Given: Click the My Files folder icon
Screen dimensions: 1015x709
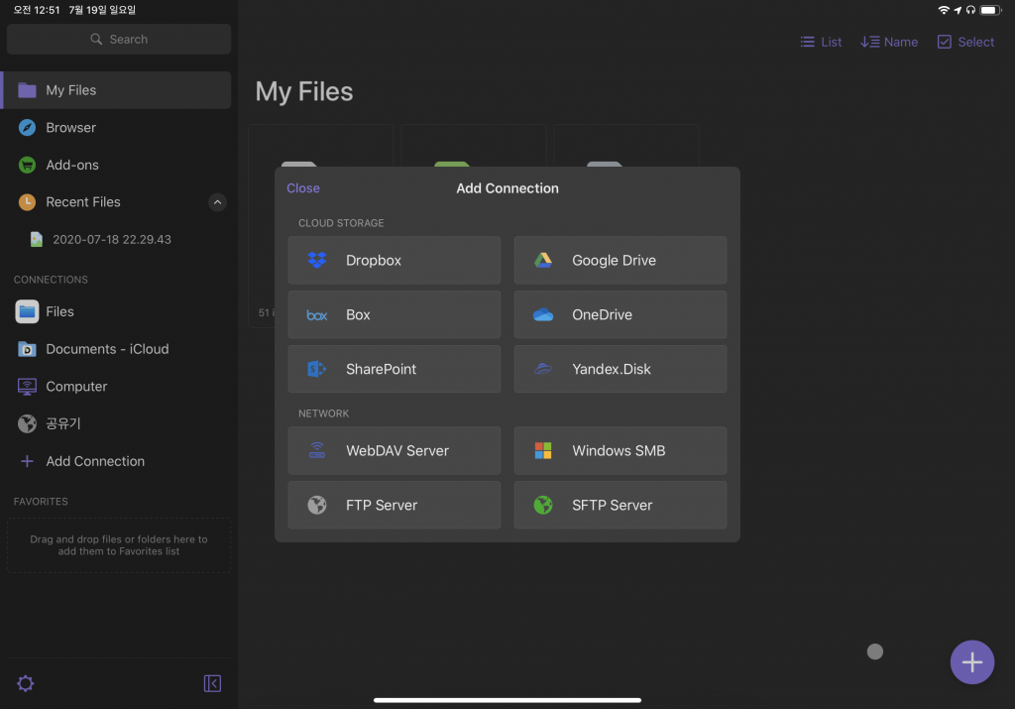Looking at the screenshot, I should click(27, 90).
